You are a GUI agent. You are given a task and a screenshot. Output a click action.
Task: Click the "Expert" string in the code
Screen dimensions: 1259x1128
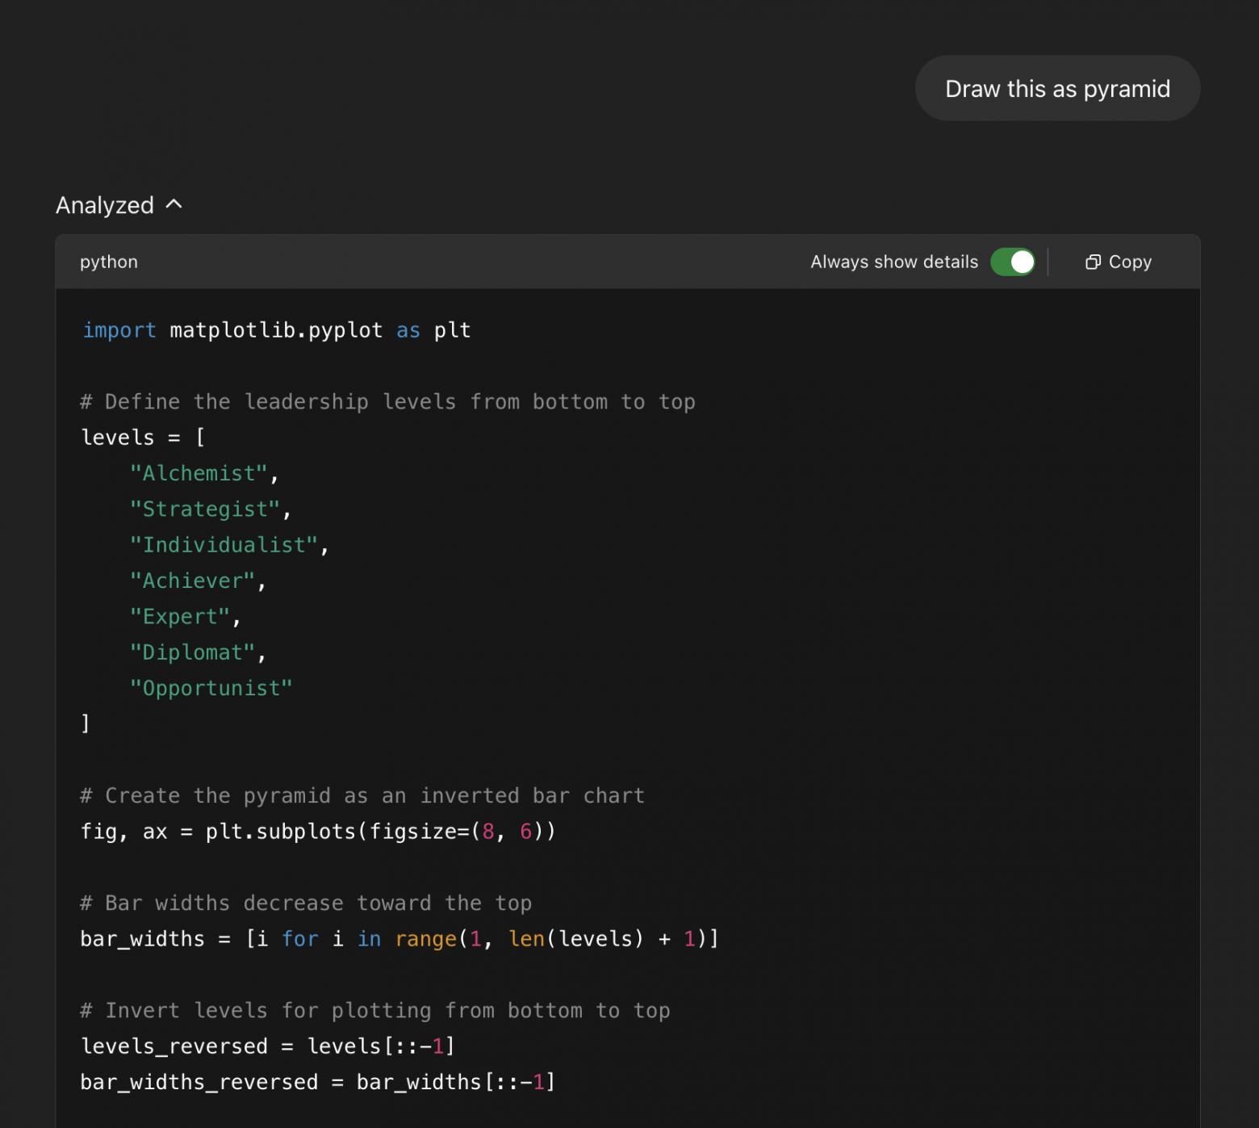pyautogui.click(x=180, y=617)
